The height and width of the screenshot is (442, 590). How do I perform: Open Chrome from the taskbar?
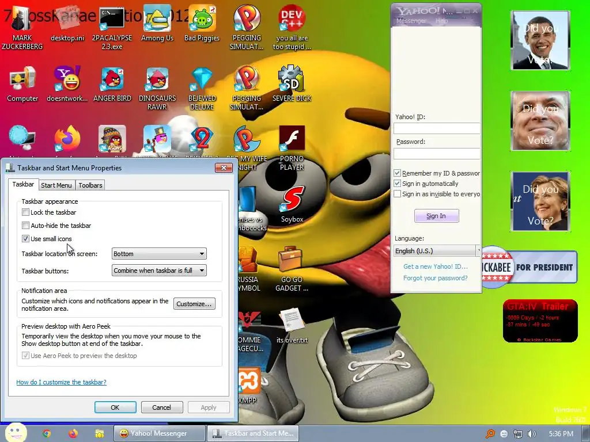tap(47, 433)
